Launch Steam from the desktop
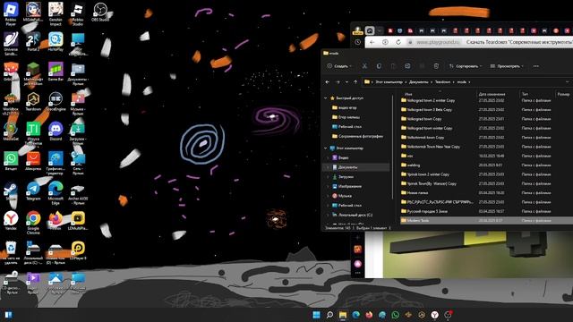 pos(11,191)
